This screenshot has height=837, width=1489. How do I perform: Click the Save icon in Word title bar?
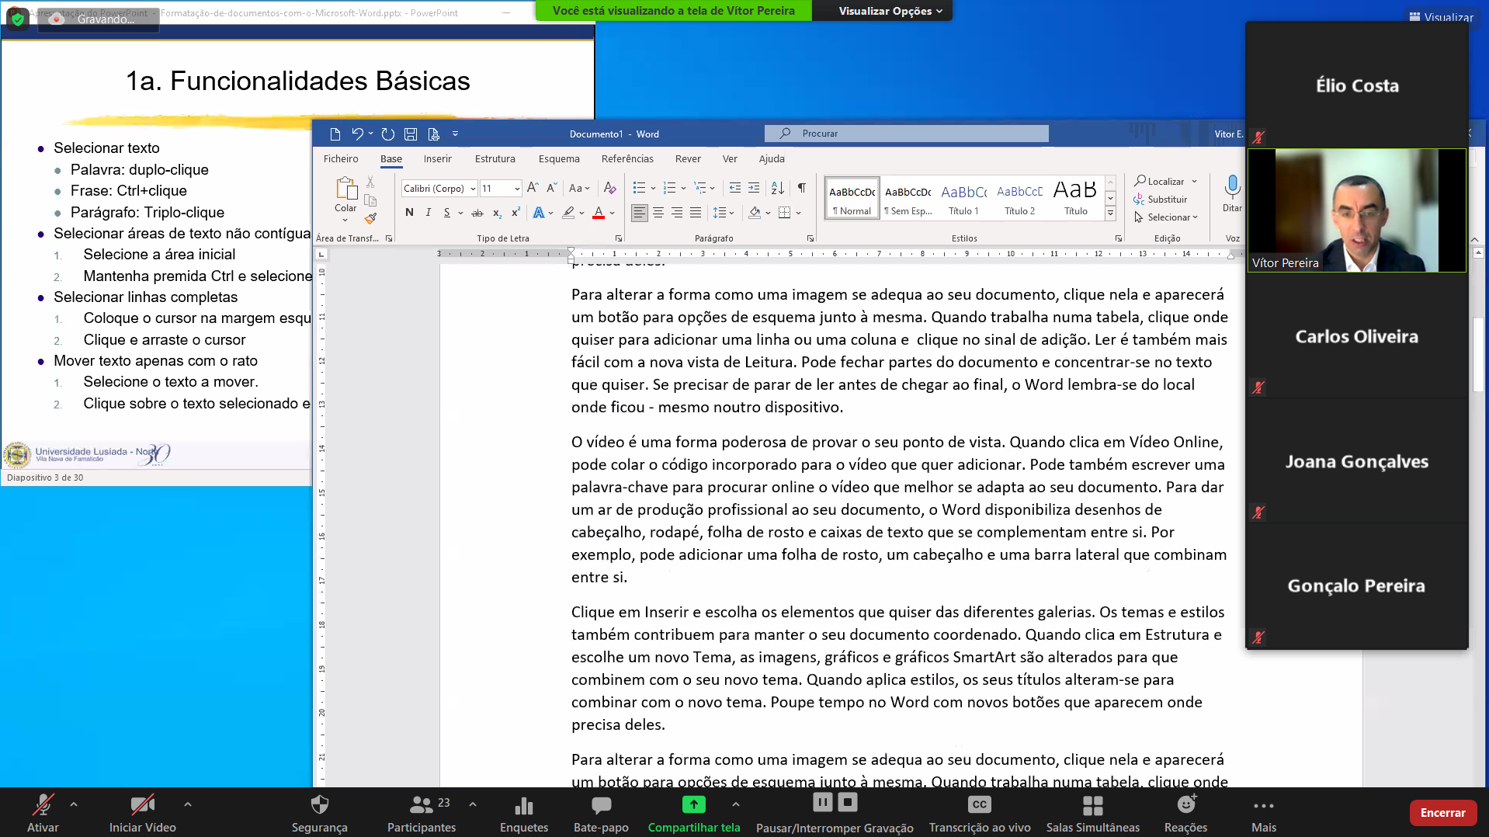pos(411,134)
